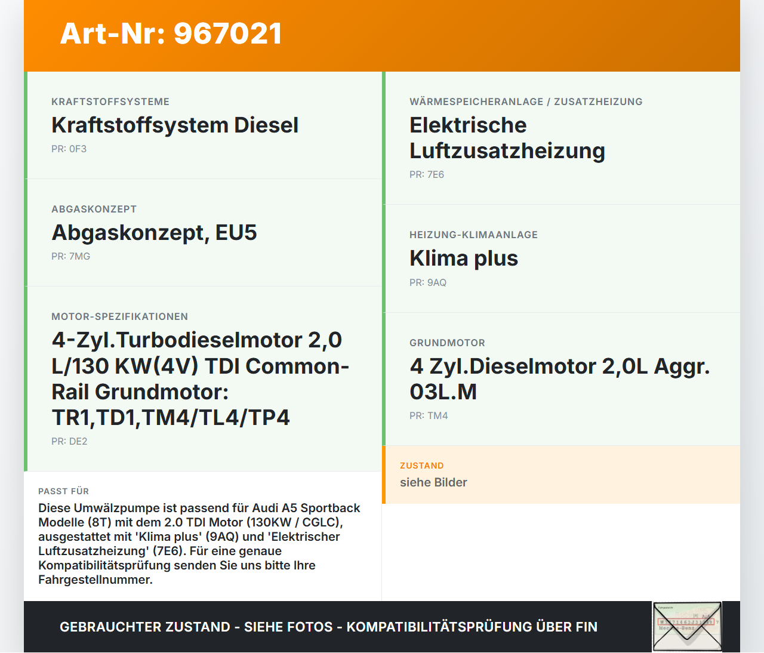Click the PR: 7E6 code text

426,174
